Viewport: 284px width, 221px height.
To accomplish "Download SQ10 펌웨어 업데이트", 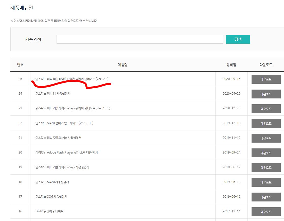I will click(266, 212).
